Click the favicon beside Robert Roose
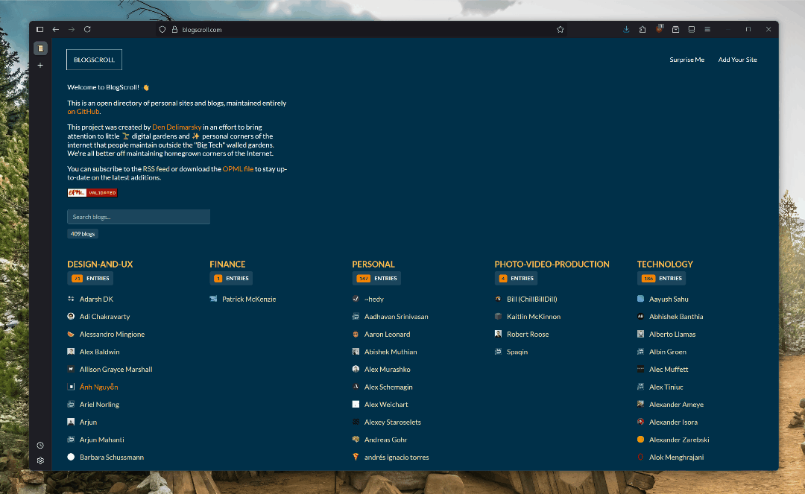 click(498, 334)
